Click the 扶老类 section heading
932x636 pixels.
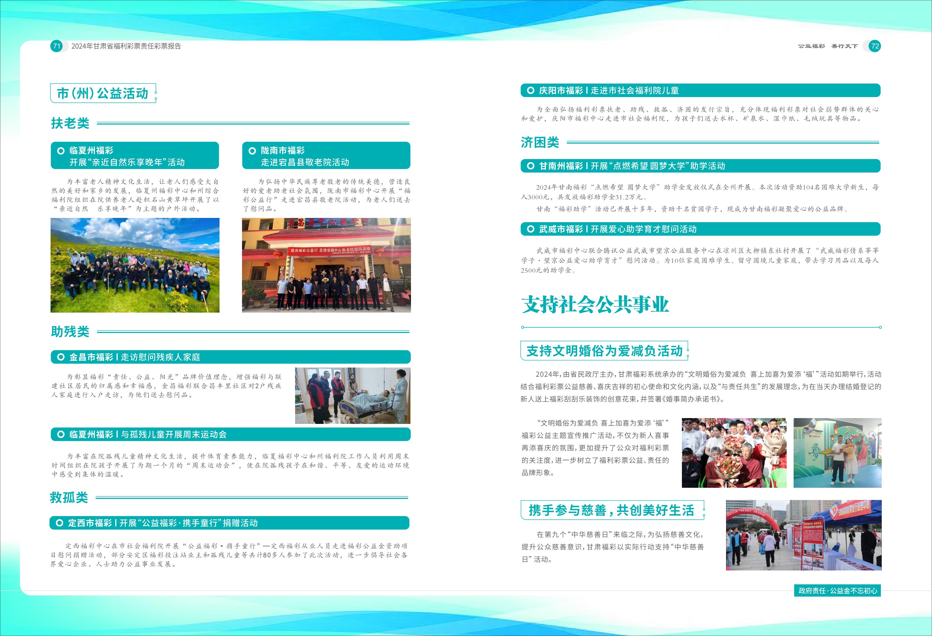click(x=70, y=123)
